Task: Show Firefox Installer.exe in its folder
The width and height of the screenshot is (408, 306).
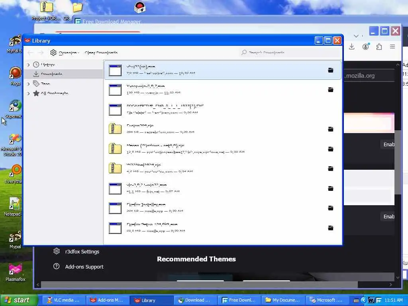Action: [330, 208]
